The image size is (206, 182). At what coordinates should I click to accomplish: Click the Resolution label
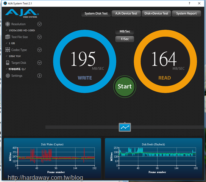(19, 24)
